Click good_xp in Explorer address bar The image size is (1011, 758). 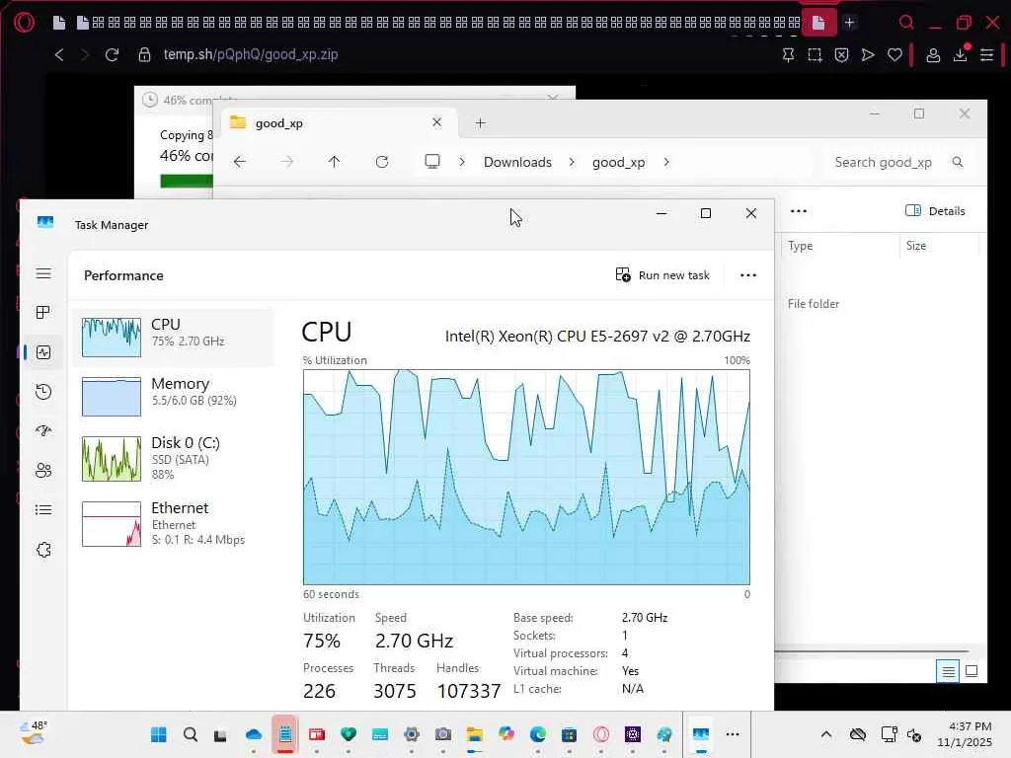[618, 162]
